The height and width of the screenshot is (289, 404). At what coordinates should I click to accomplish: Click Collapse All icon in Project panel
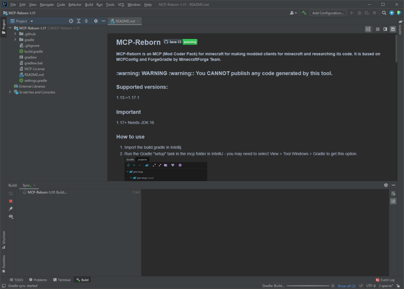[x=86, y=21]
